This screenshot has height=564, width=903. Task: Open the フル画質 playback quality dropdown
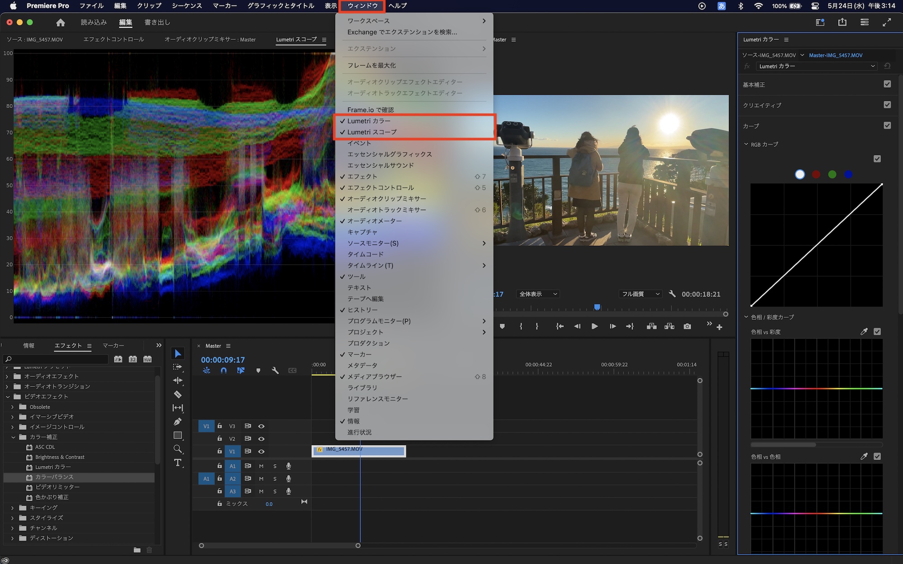640,294
